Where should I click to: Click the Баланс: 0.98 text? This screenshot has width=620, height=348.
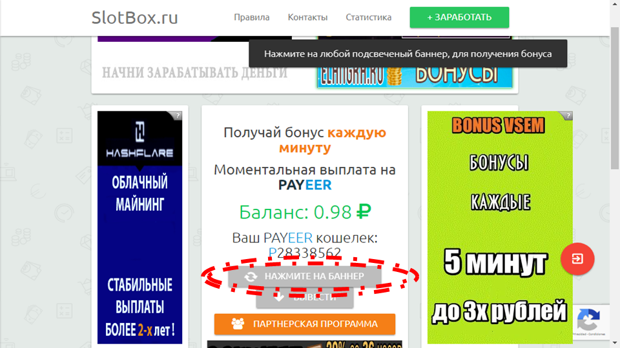tap(305, 212)
